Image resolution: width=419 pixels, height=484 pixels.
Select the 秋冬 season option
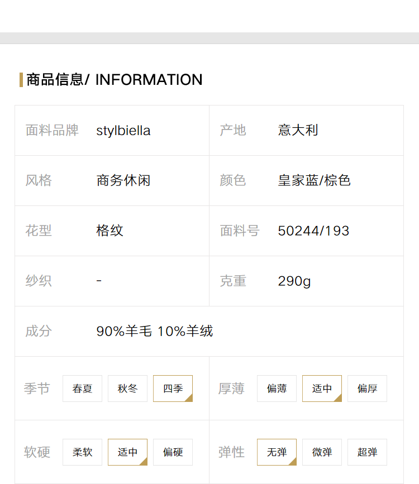point(127,389)
